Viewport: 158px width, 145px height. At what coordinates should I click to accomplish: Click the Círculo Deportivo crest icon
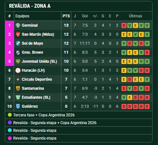18,79
